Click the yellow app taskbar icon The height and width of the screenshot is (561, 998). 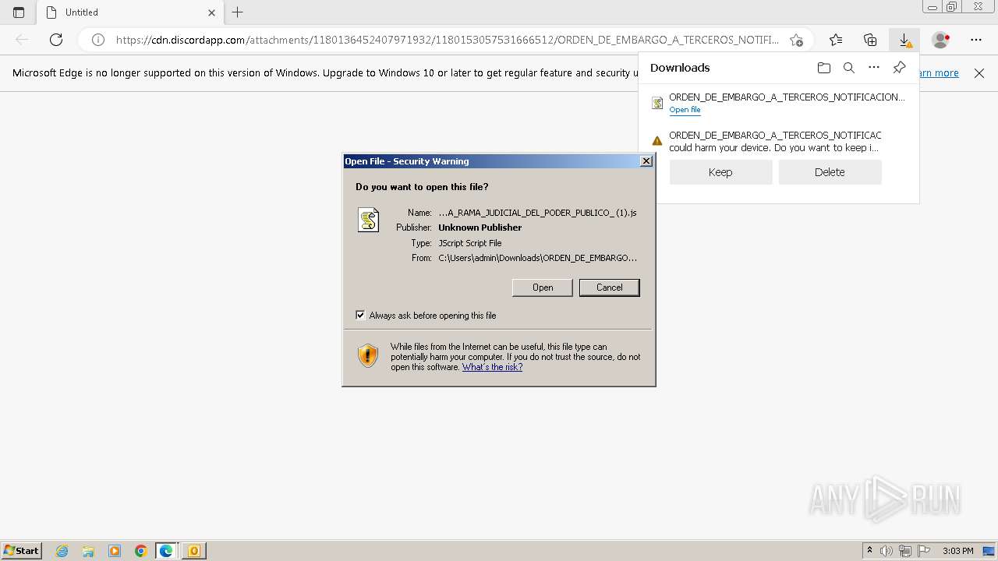[193, 551]
